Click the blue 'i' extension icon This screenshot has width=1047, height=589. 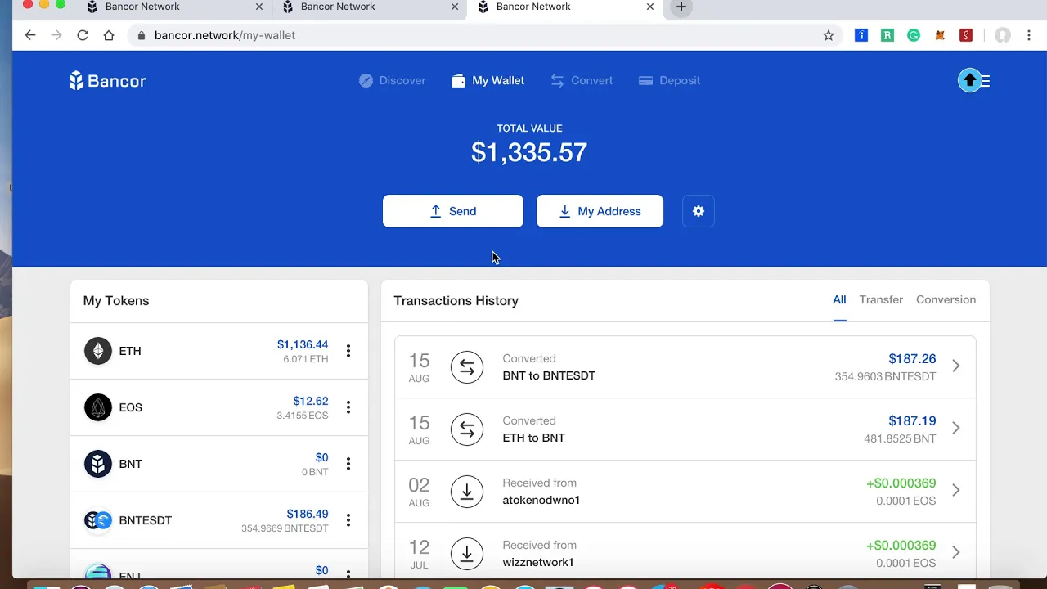(x=861, y=35)
